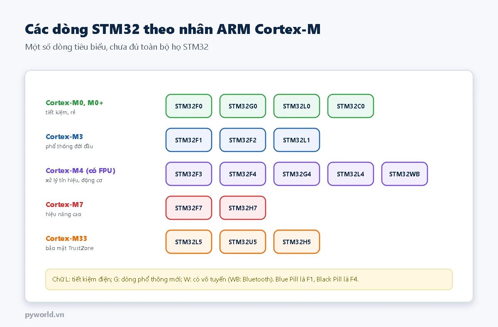
Task: Click the STM32L0 box
Action: [297, 106]
